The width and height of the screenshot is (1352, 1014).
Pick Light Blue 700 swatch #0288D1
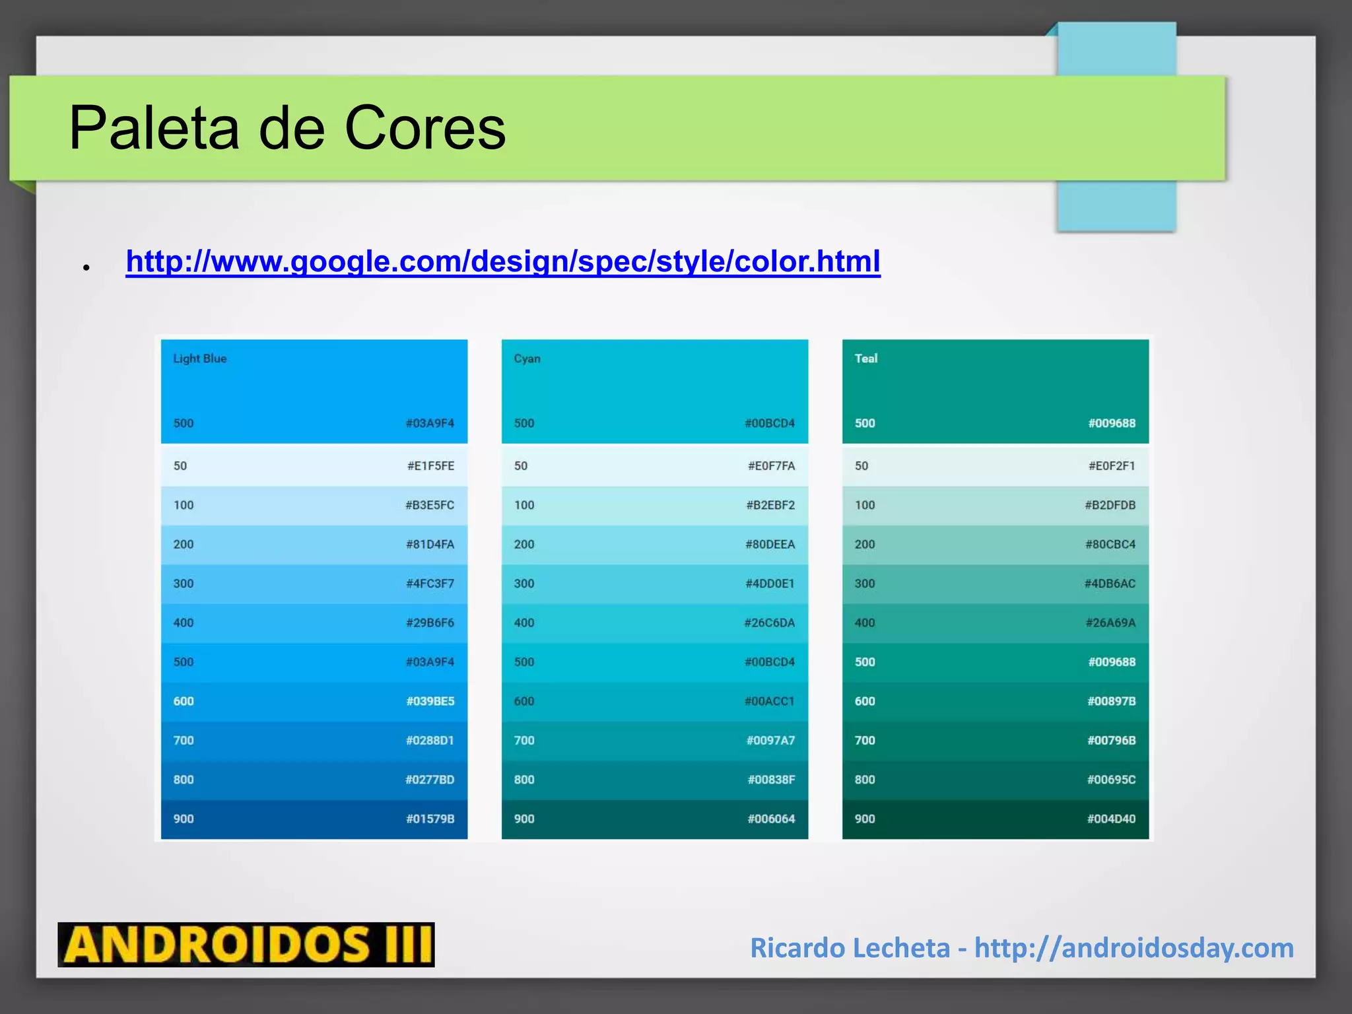point(314,741)
